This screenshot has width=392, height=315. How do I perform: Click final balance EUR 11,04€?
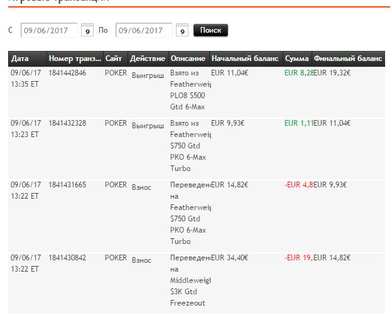click(x=332, y=123)
